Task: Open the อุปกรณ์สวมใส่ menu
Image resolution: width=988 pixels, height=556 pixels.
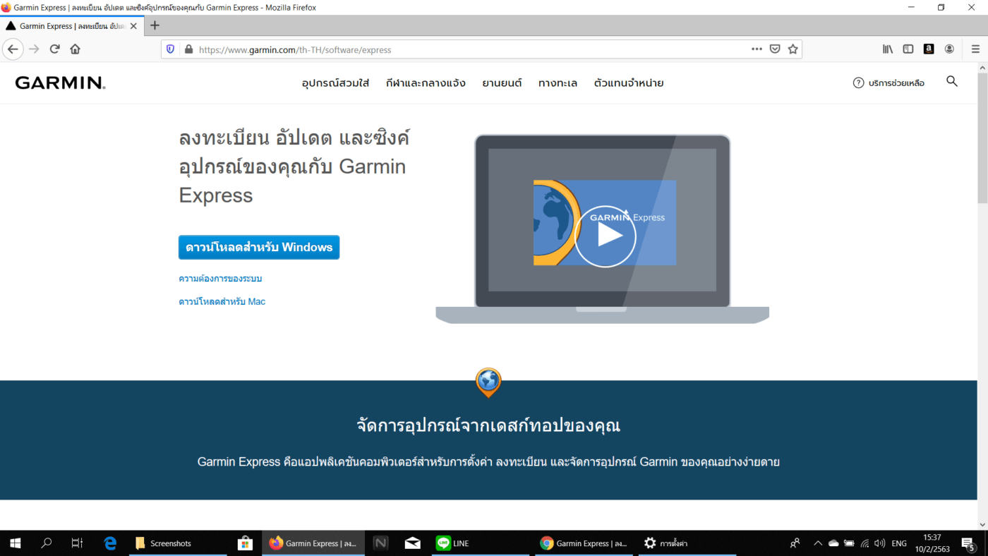Action: pos(335,83)
